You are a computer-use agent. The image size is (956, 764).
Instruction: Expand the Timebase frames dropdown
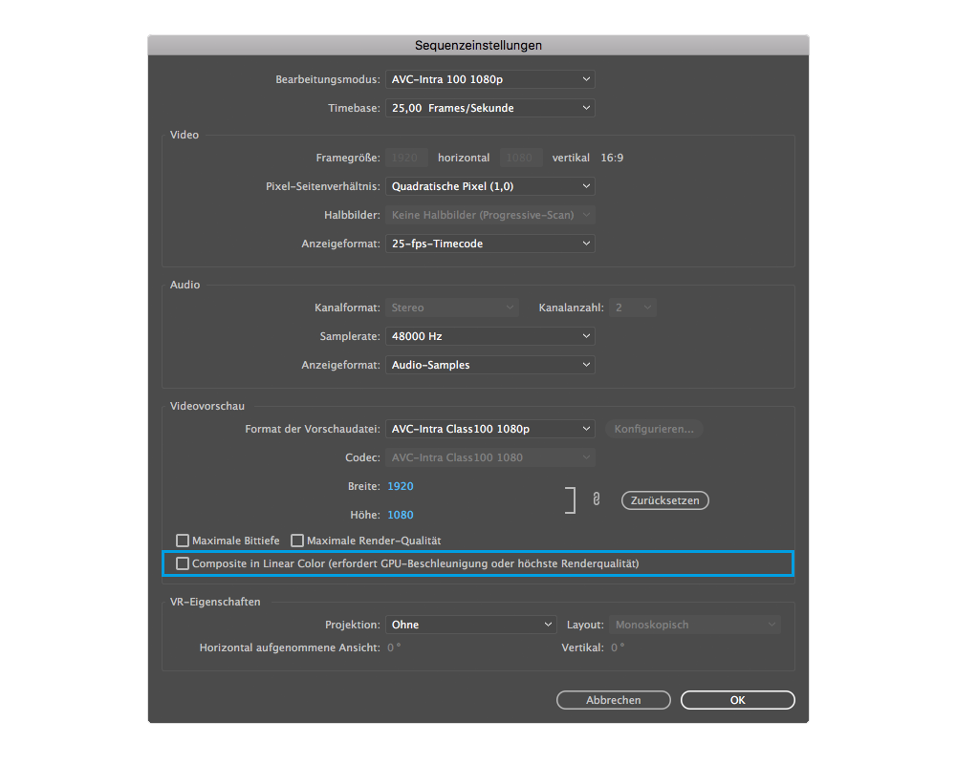tap(489, 108)
